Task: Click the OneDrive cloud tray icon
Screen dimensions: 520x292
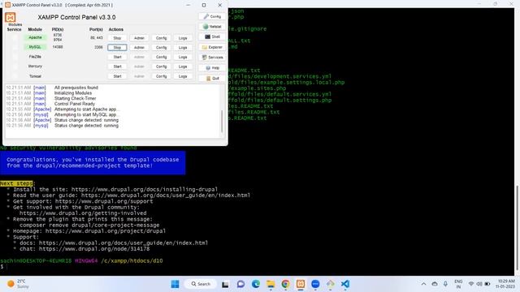Action: 435,284
